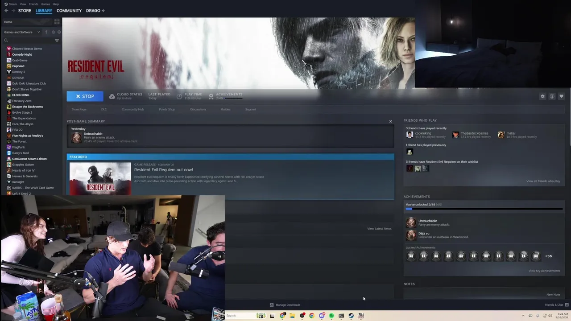Open the Discussions link
This screenshot has height=321, width=571.
click(x=198, y=109)
